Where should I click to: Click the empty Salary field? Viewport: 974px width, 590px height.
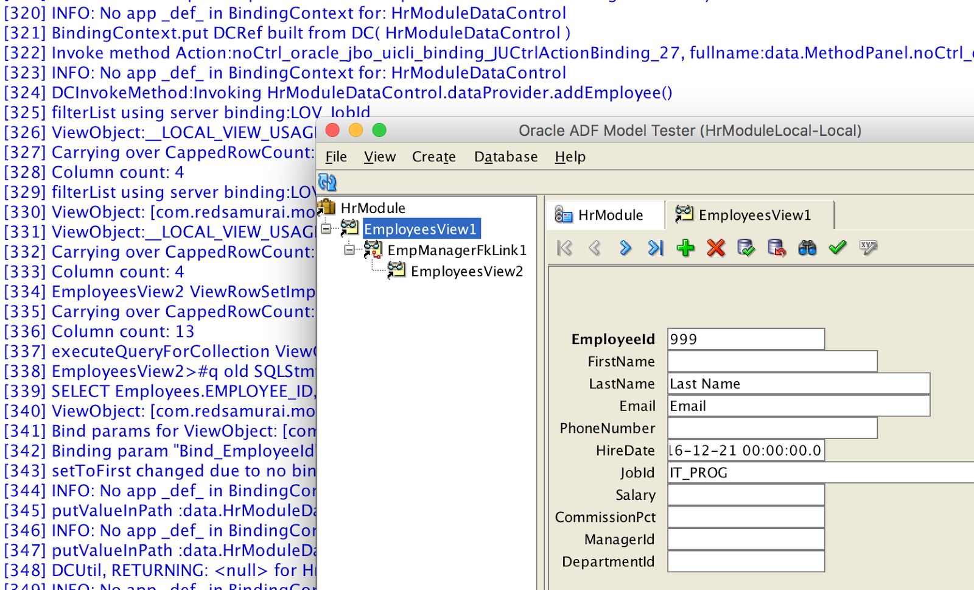tap(746, 494)
